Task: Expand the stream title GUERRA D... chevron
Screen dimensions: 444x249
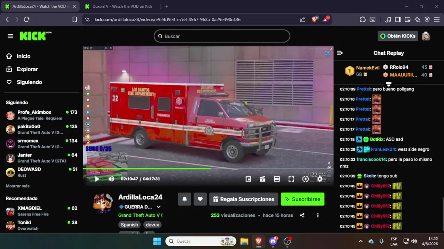Action: [159, 207]
